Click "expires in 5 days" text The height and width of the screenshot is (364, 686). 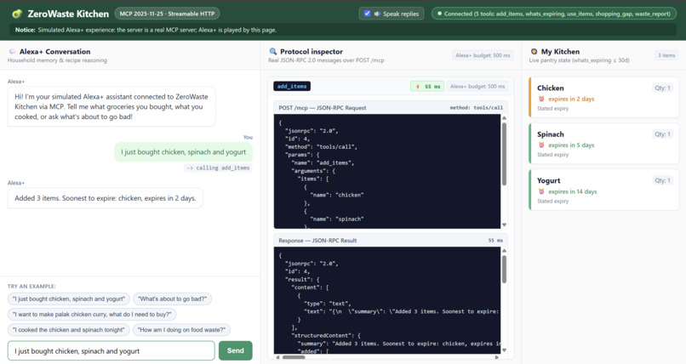(x=571, y=145)
